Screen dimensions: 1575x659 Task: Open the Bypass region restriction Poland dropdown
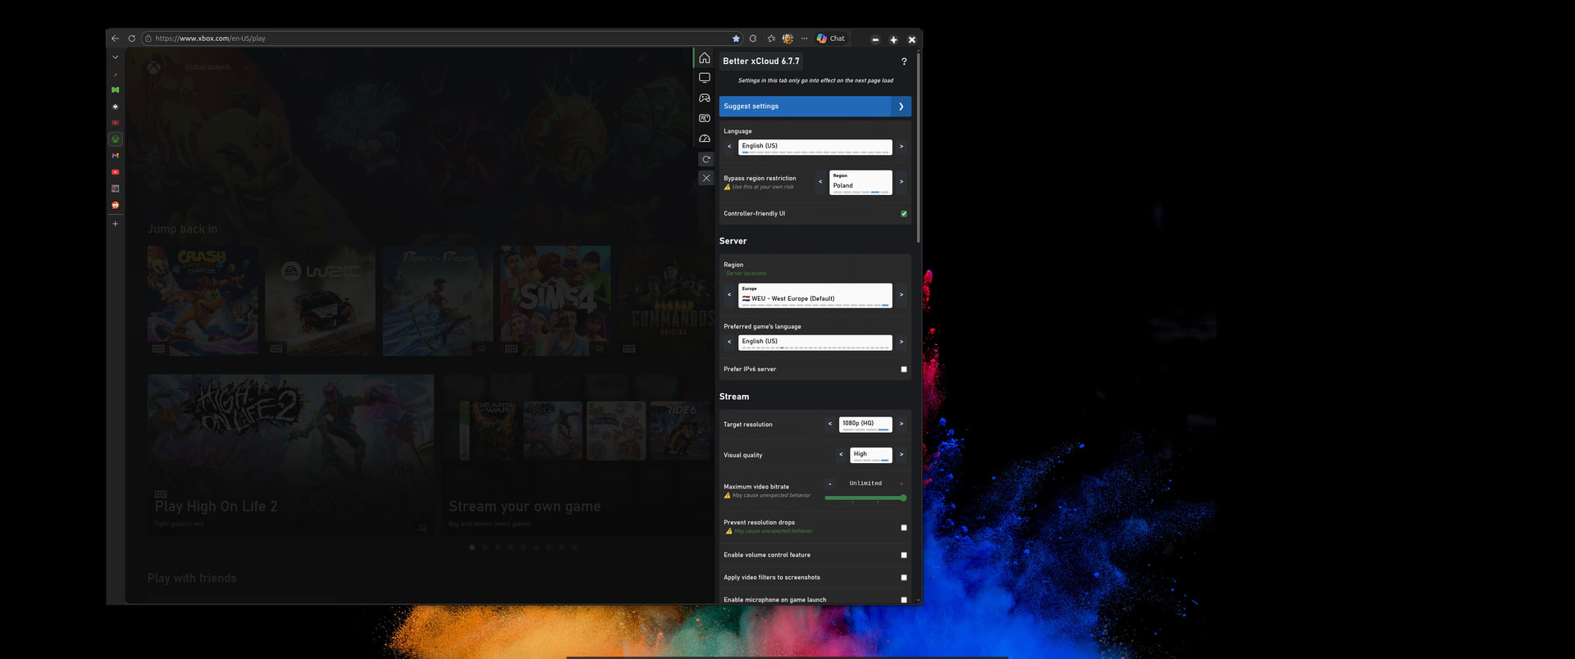[x=860, y=182]
